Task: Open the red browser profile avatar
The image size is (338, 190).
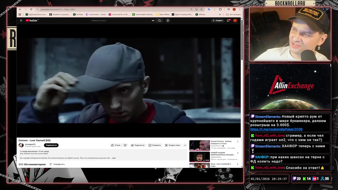Action: pyautogui.click(x=234, y=9)
